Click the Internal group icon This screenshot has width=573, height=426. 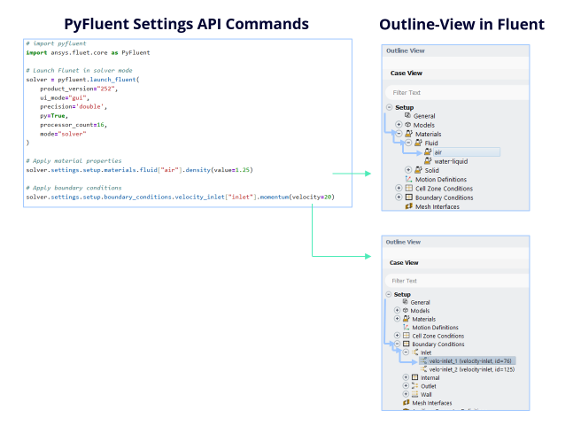click(x=414, y=377)
